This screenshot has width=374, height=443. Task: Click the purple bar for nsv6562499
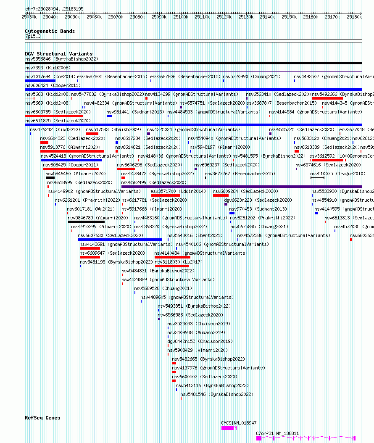[x=242, y=187]
